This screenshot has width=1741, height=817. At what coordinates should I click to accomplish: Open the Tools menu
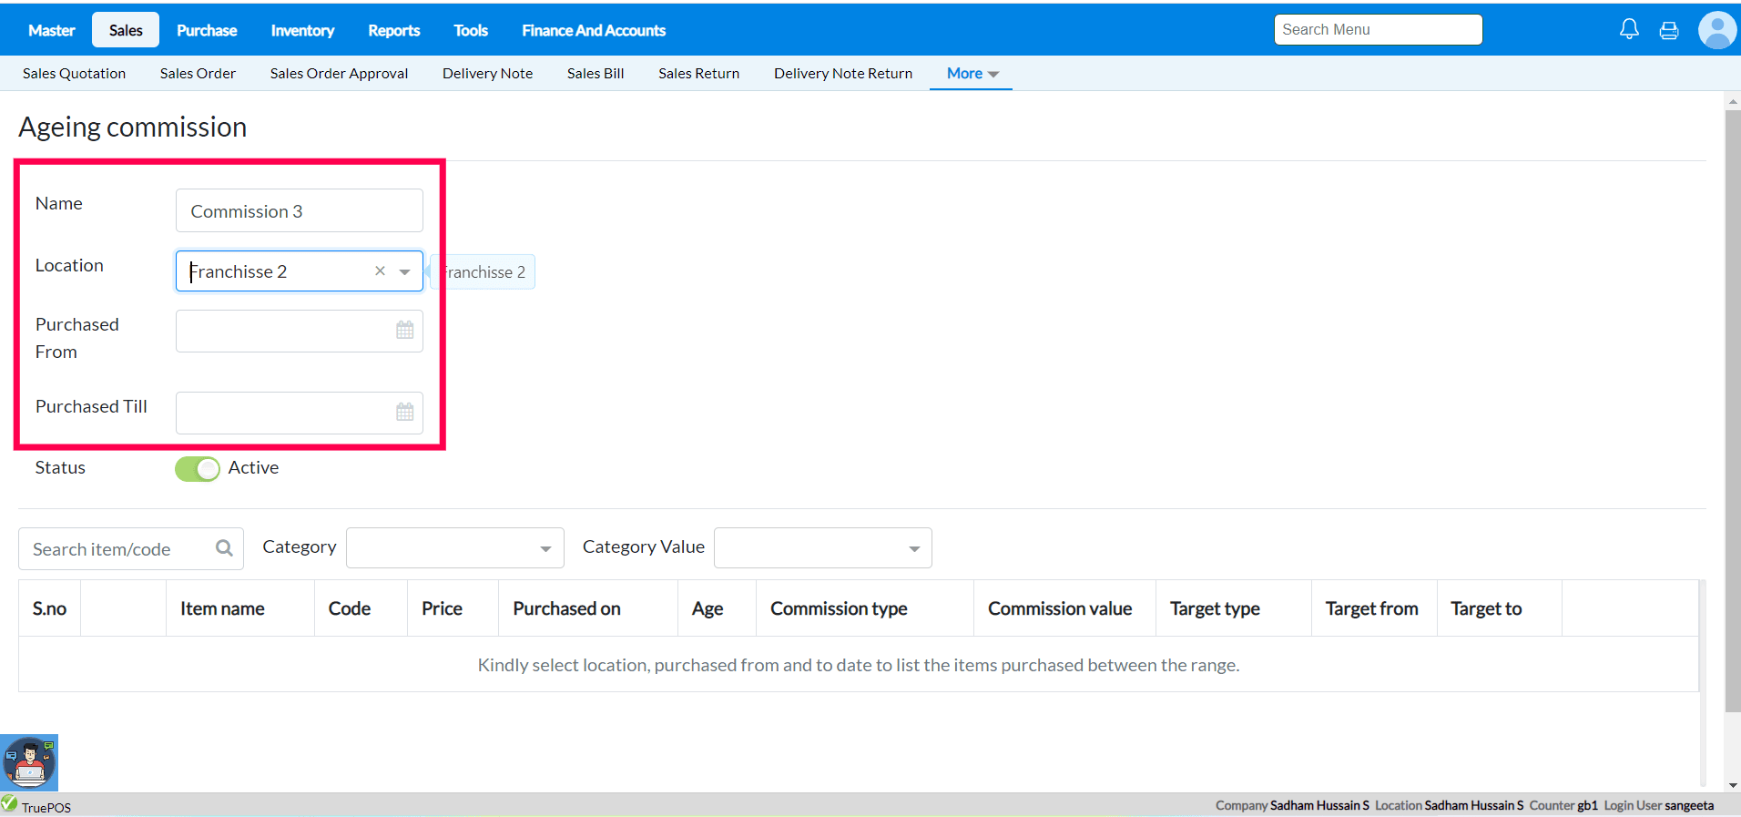pos(471,30)
